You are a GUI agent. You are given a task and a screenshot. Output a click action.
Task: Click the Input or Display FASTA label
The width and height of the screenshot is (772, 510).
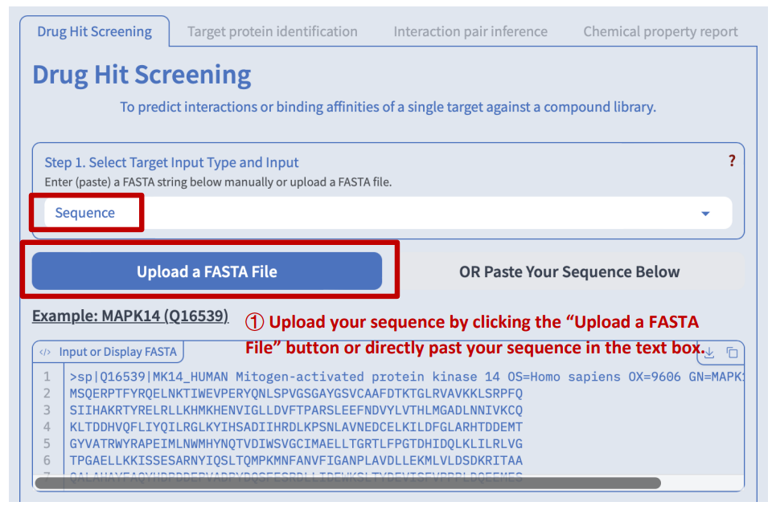pos(118,352)
